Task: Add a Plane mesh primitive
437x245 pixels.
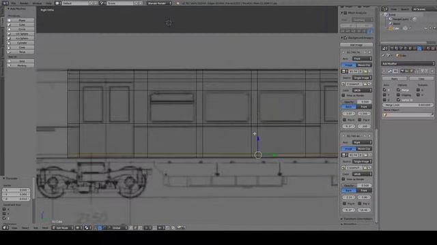Action: 20,20
